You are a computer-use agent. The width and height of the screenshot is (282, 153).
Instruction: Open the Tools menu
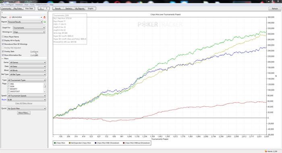32,5
